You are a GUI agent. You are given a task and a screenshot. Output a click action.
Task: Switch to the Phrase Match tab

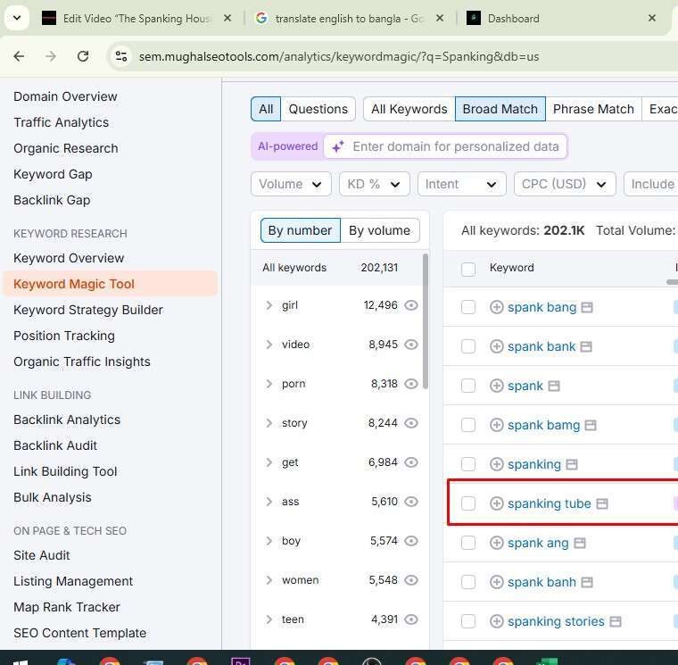tap(593, 109)
